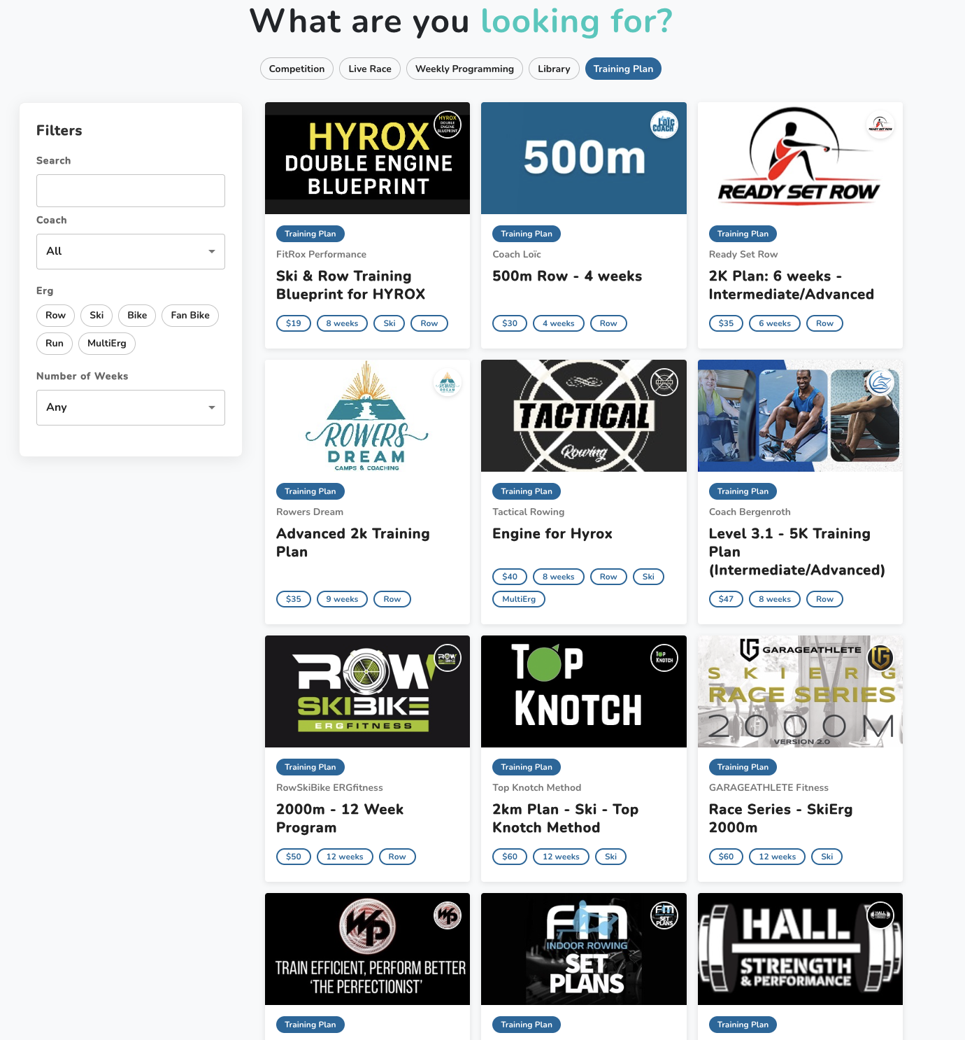
Task: Open 2K Plan: 6 weeks Intermediate/Advanced
Action: point(792,285)
